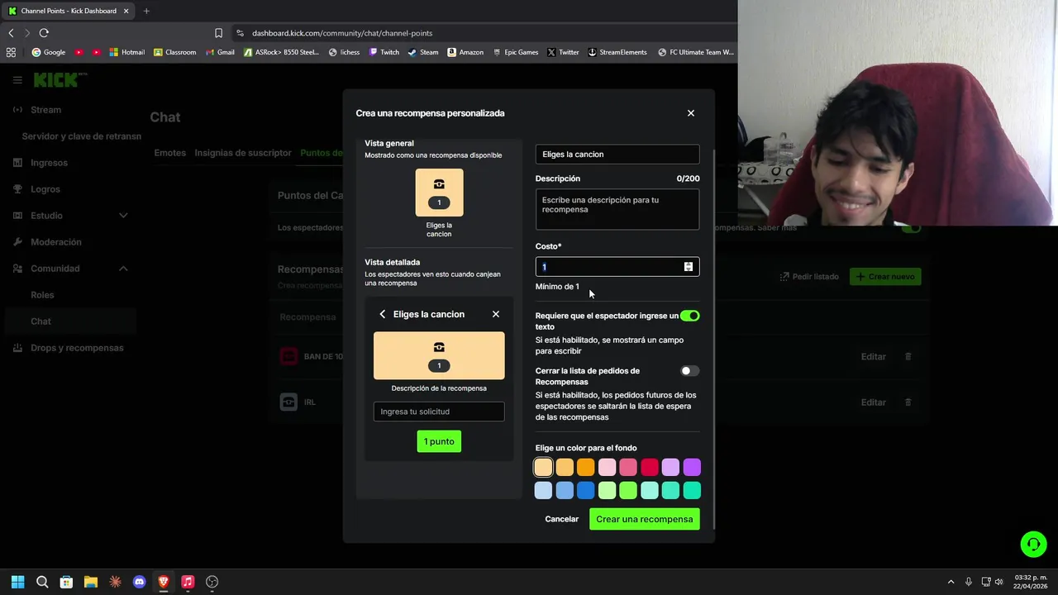Click Editar for the IRL reward
Viewport: 1058px width, 595px height.
(873, 402)
